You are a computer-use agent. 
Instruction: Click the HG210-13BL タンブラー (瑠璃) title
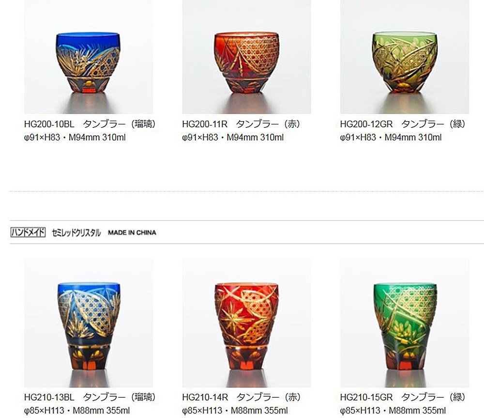[x=90, y=397]
